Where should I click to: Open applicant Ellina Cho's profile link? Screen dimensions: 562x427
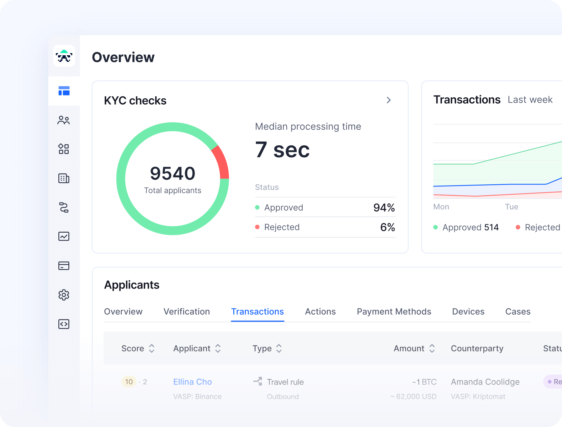[x=193, y=382]
